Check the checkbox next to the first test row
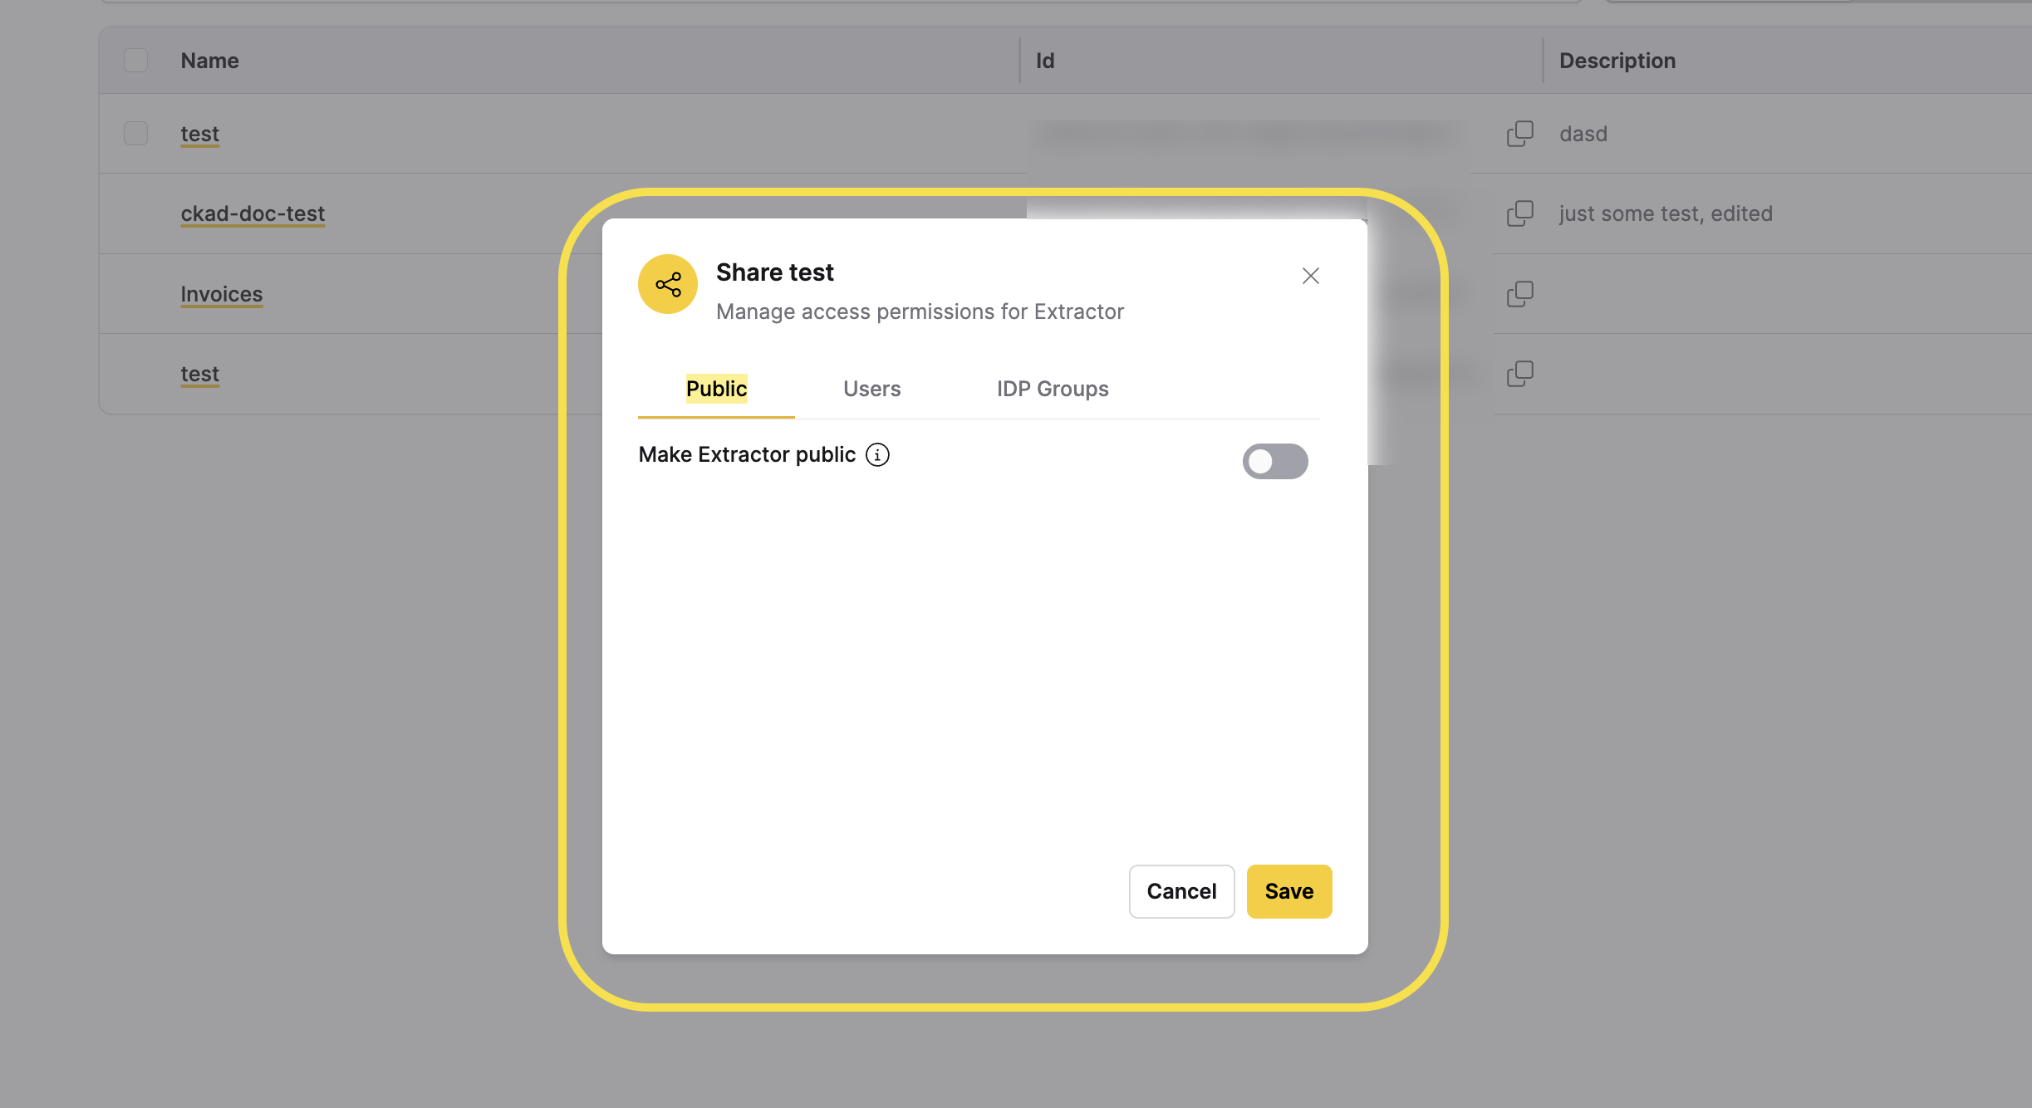The image size is (2032, 1108). [135, 132]
